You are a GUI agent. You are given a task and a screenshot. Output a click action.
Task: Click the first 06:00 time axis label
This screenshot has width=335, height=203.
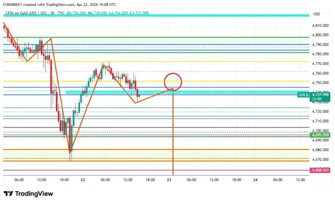(19, 180)
